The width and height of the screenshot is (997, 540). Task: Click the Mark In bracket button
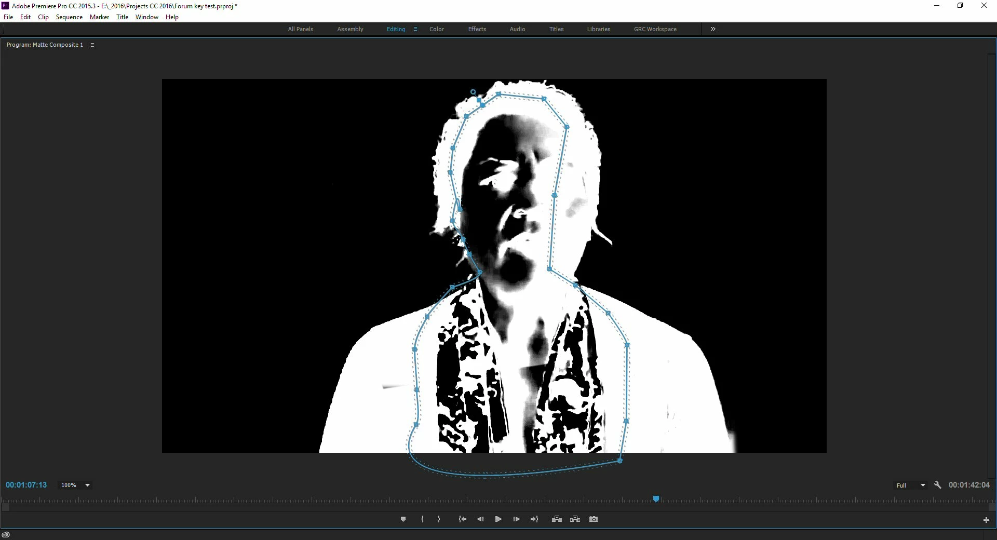coord(423,519)
